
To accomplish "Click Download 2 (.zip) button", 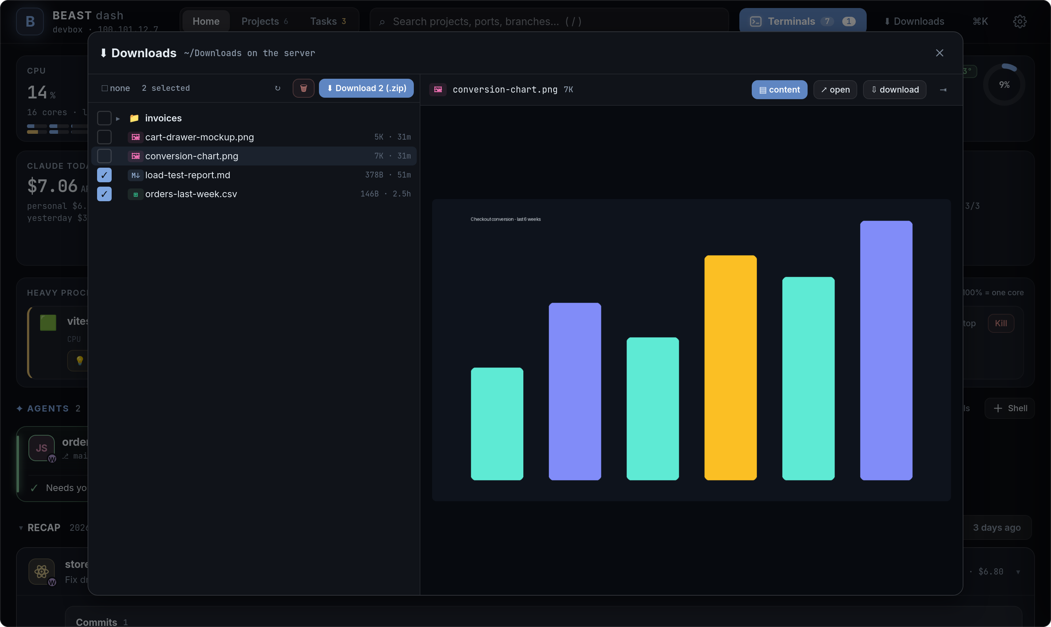I will coord(366,88).
